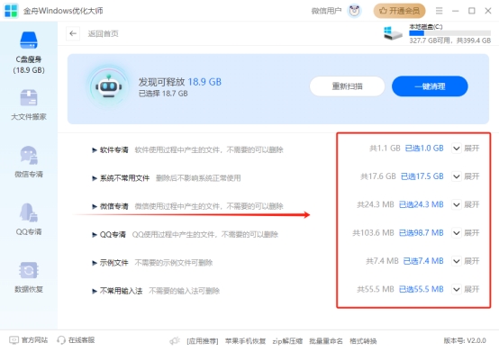Screen dimensions: 499x352
Task: Open the C盘瘦身 disk cleanup sidebar icon
Action: click(x=29, y=41)
